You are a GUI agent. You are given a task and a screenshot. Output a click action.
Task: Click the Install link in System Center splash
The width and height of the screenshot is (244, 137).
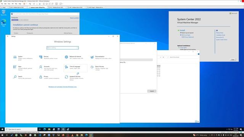pyautogui.click(x=182, y=30)
